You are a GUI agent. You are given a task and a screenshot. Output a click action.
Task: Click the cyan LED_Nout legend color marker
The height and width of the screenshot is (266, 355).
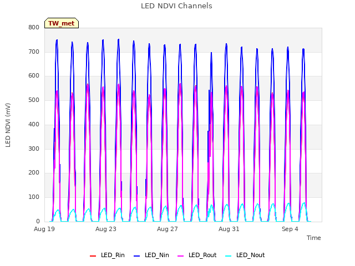(229, 256)
